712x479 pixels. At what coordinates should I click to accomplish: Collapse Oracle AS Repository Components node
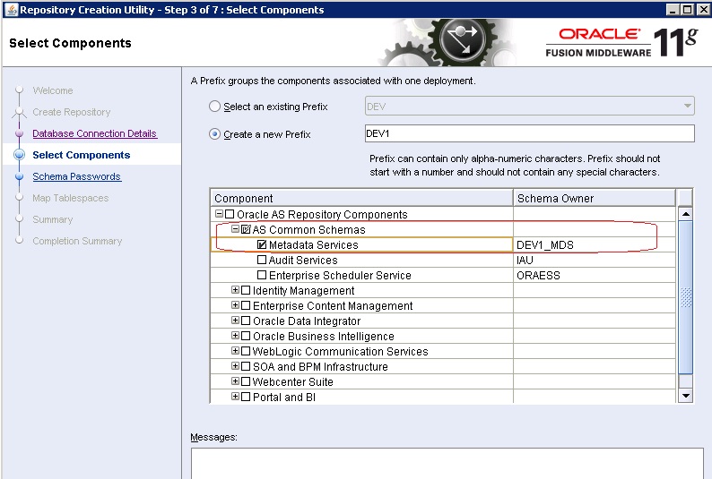(220, 213)
